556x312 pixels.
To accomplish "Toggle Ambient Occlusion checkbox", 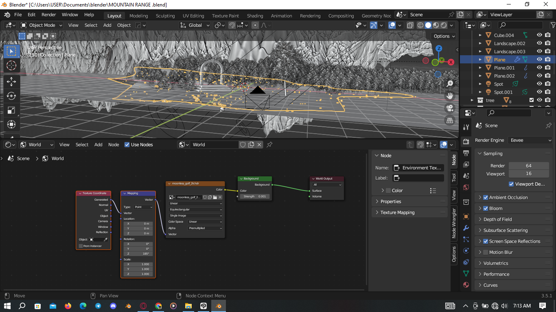I will [x=486, y=197].
